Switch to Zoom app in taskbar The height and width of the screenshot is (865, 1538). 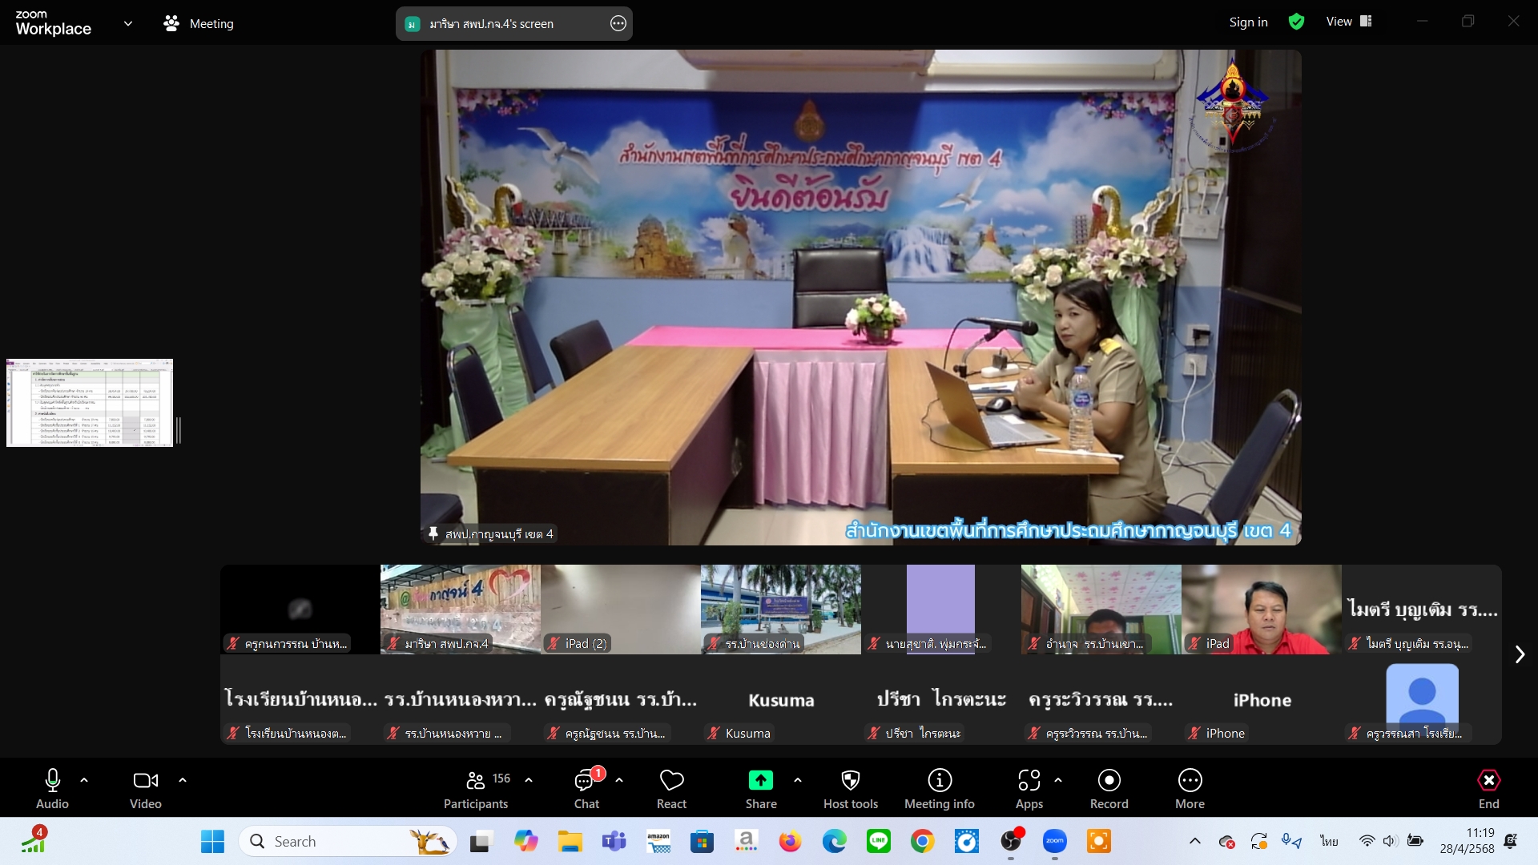pyautogui.click(x=1055, y=842)
